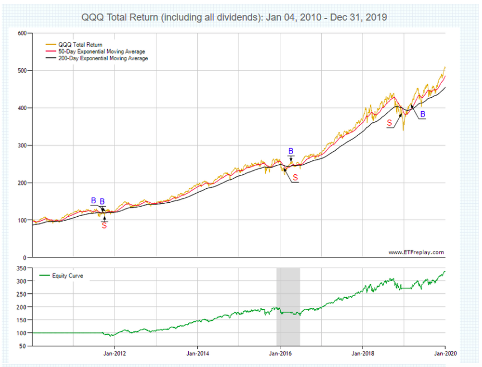
Task: Select the gray shaded region in equity panel
Action: [x=288, y=306]
